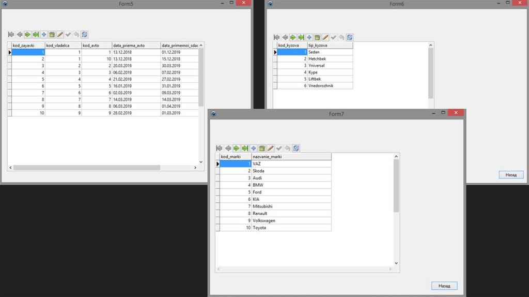Select the Hetchbek cell in Form6
Screen dimensions: 529x297
click(x=330, y=59)
